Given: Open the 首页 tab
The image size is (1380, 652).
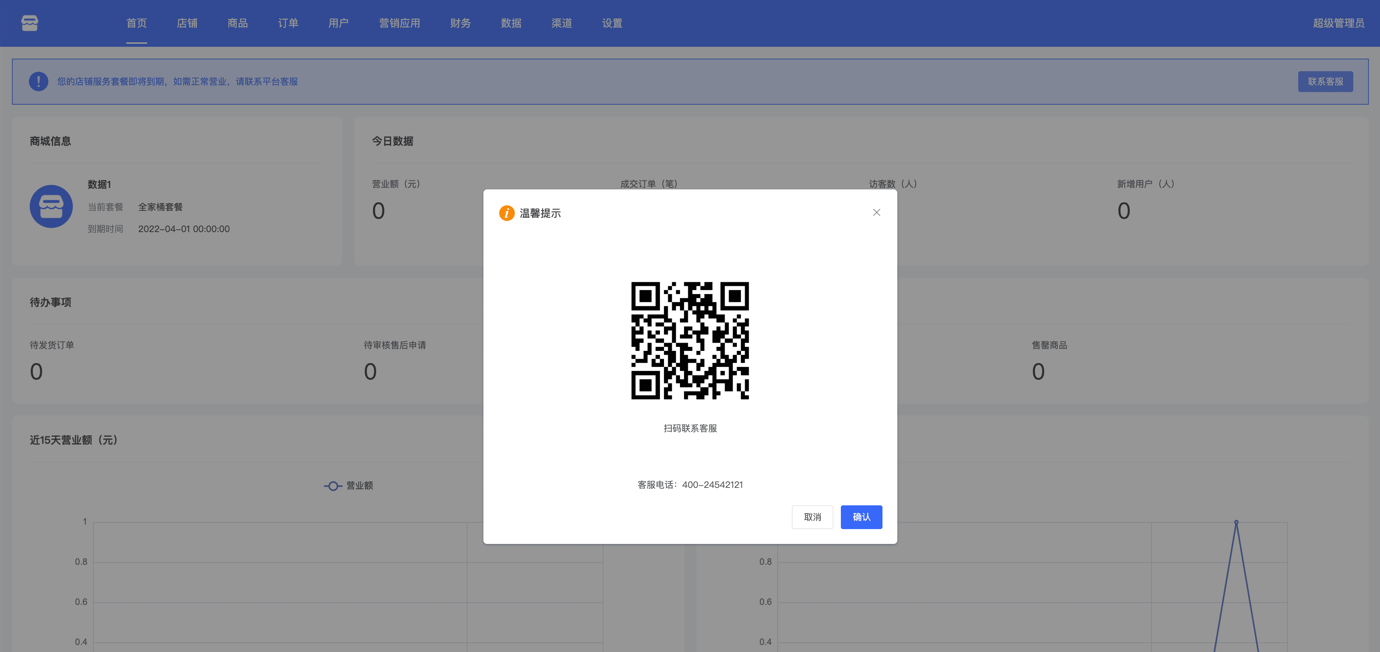Looking at the screenshot, I should (137, 23).
